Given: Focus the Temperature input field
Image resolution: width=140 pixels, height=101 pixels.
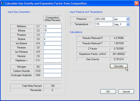Looking at the screenshot, I should [x=104, y=24].
